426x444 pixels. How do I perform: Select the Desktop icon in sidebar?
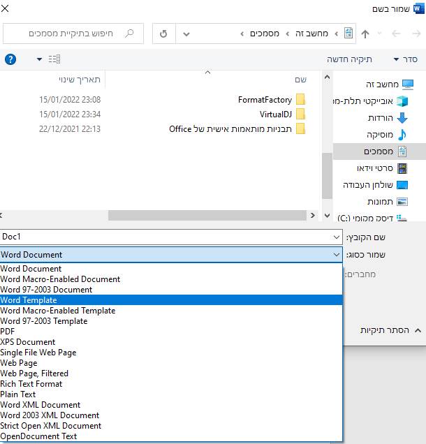point(402,185)
